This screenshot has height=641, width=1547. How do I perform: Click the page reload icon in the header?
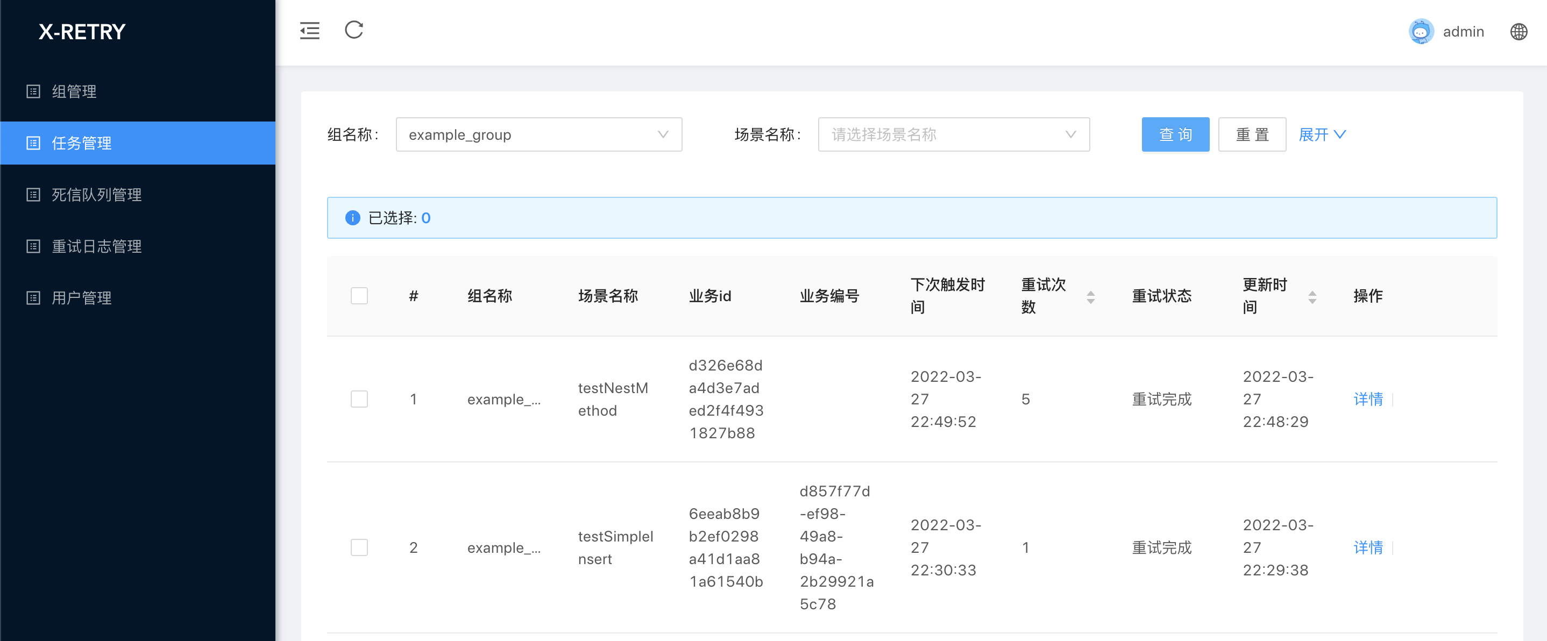pos(354,30)
